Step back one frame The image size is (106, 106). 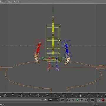click(x=73, y=100)
